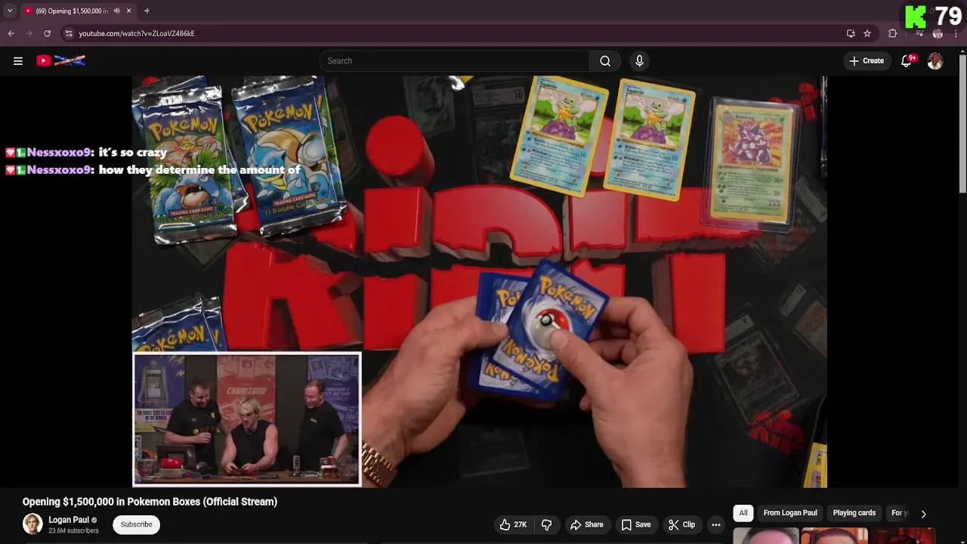Viewport: 967px width, 544px height.
Task: Click the 23.6M subscribers text
Action: click(x=73, y=531)
